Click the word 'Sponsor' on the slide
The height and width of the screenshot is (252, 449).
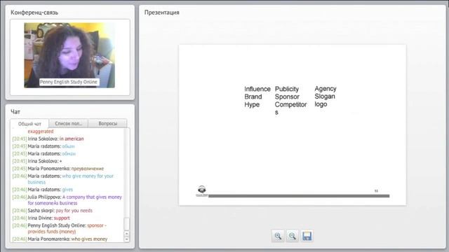click(287, 97)
